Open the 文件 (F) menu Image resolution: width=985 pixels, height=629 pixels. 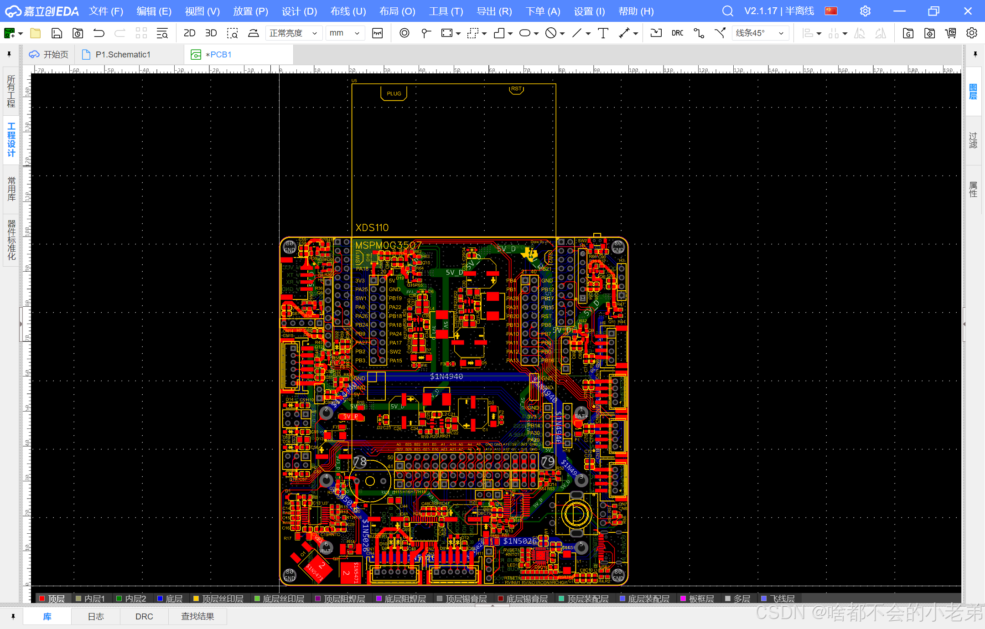coord(106,11)
